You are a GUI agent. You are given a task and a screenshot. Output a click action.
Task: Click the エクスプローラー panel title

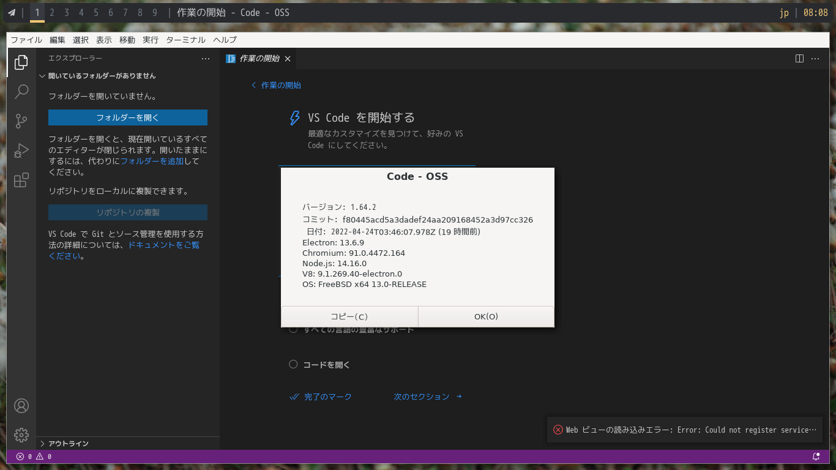(x=75, y=58)
